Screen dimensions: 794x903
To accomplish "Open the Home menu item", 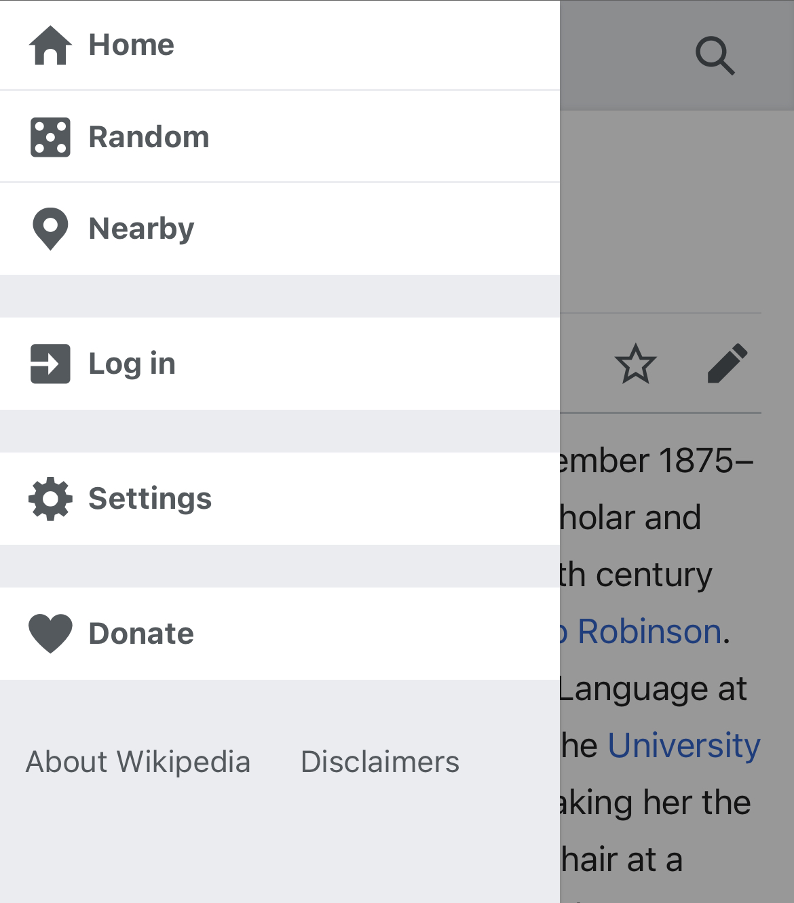I will click(x=132, y=45).
